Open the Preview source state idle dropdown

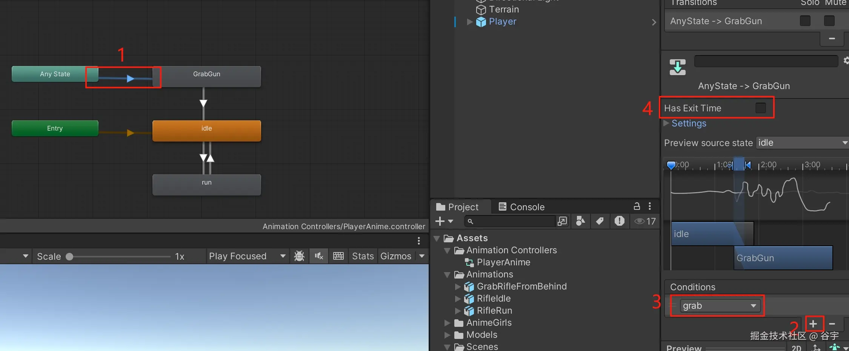(803, 143)
